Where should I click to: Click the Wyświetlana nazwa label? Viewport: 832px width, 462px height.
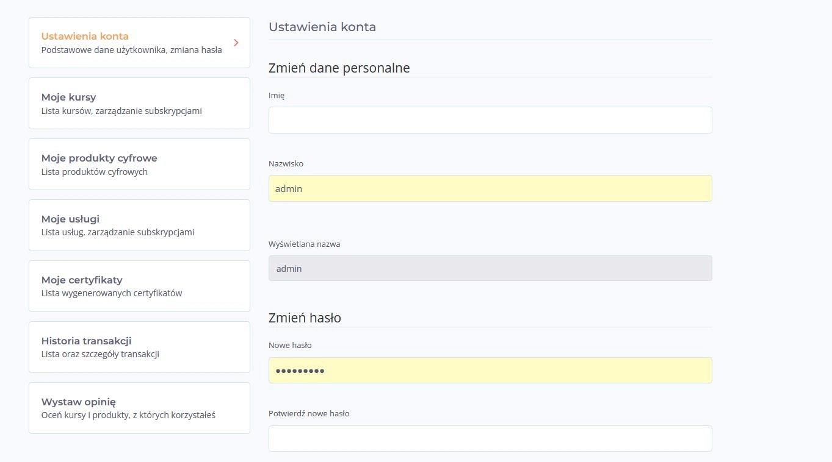click(305, 244)
